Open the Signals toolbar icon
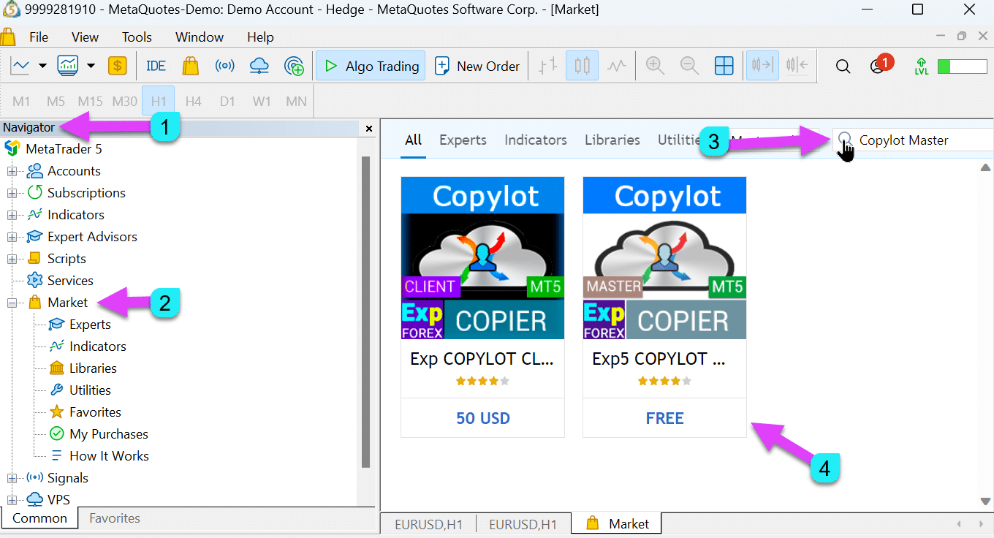Image resolution: width=994 pixels, height=538 pixels. 224,66
